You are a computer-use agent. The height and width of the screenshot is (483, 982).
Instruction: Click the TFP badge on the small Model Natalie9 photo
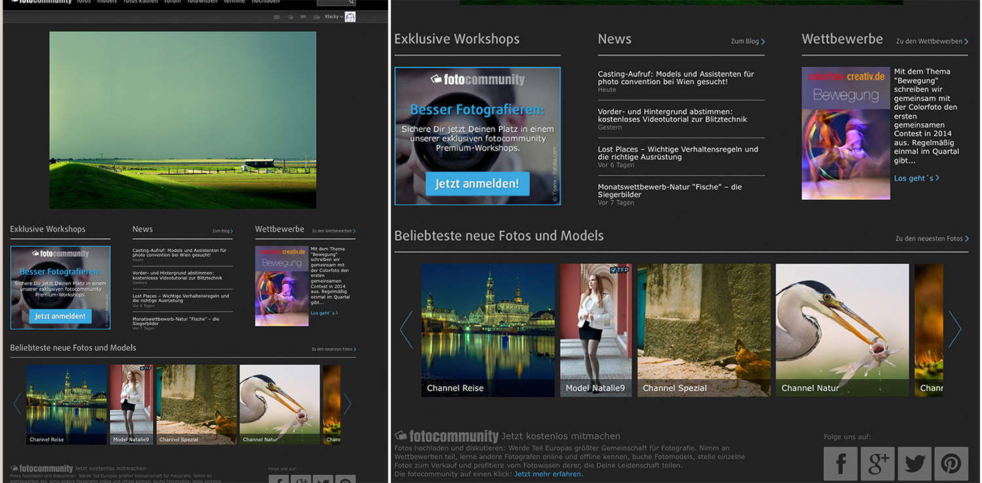147,368
